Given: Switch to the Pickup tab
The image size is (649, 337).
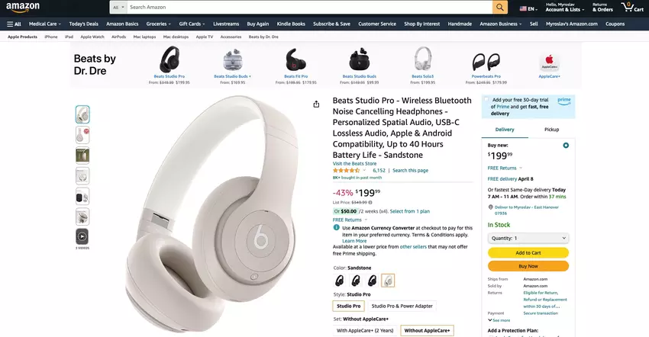Looking at the screenshot, I should pyautogui.click(x=551, y=130).
